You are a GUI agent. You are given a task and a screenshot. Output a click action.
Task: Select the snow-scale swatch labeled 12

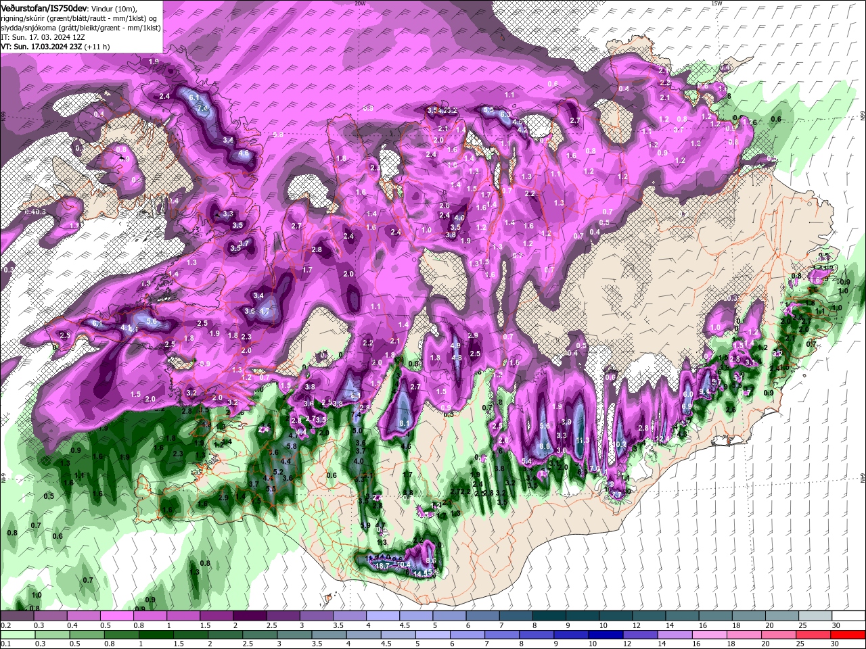click(649, 615)
